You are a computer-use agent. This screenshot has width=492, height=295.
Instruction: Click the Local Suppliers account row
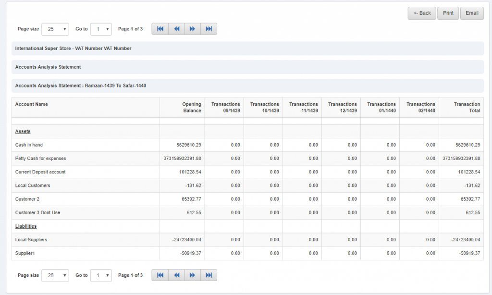coord(32,239)
